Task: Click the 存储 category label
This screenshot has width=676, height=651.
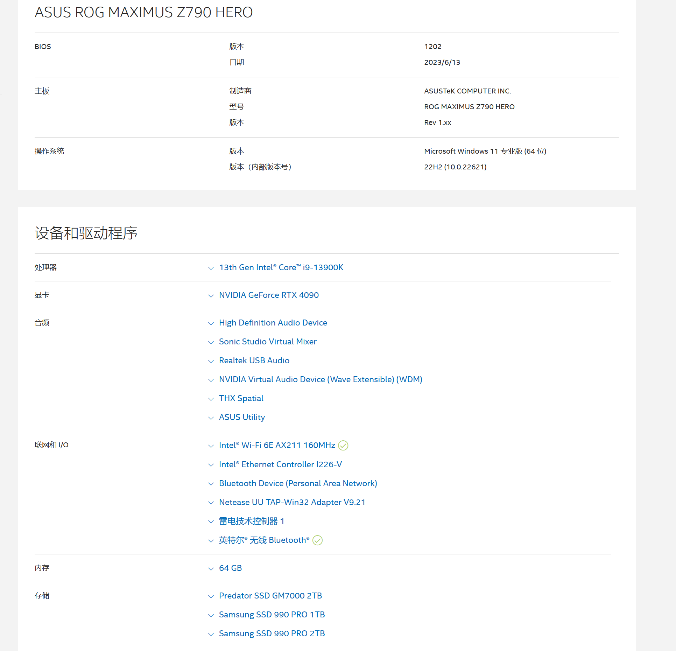Action: (x=42, y=595)
